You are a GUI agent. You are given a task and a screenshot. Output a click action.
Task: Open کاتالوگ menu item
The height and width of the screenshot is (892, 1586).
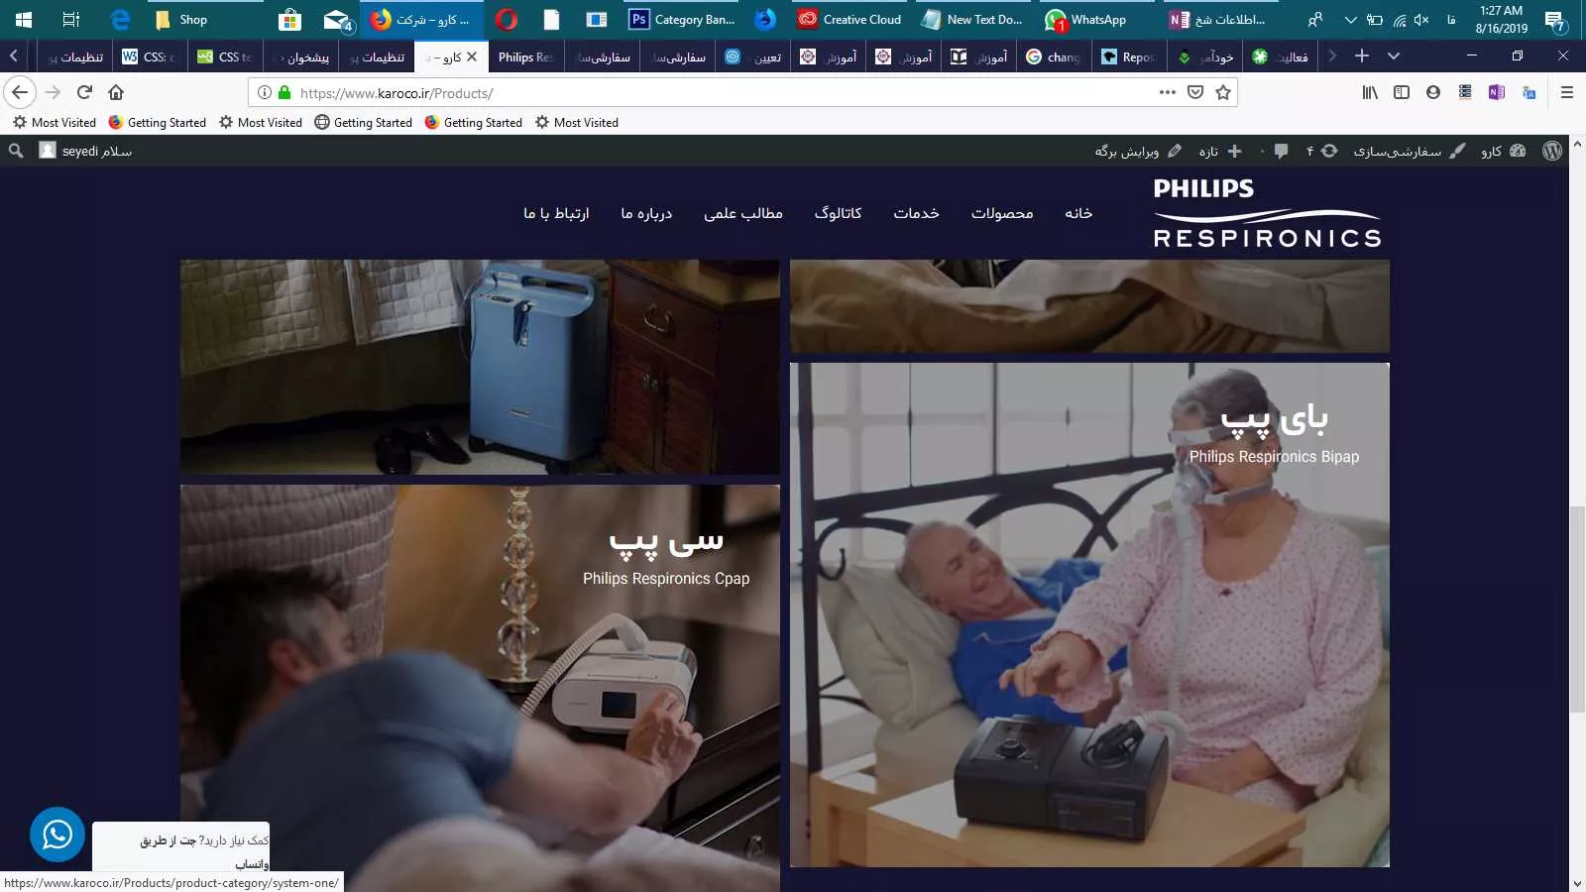coord(838,213)
